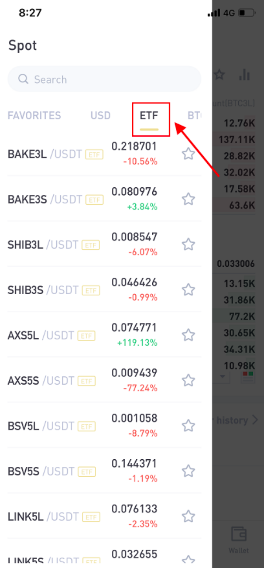Switch to the FAVORITES tab
The height and width of the screenshot is (568, 264).
34,116
